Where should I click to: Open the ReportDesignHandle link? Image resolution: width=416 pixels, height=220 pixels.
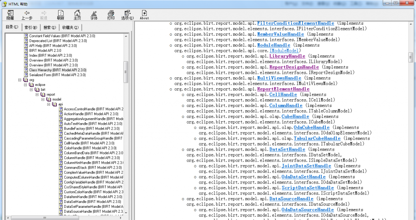[x=294, y=67]
